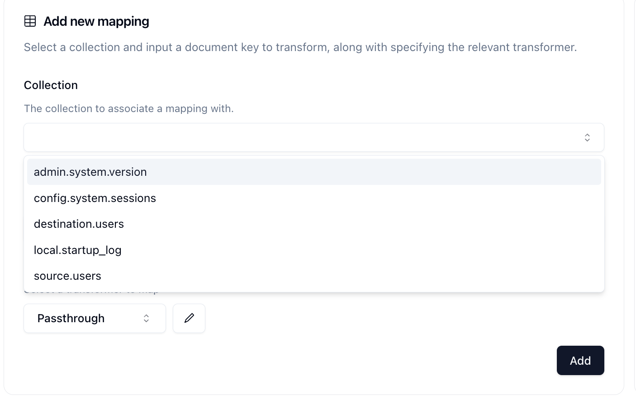Click the up-down chevron in the Collection field
This screenshot has width=636, height=404.
[x=587, y=137]
